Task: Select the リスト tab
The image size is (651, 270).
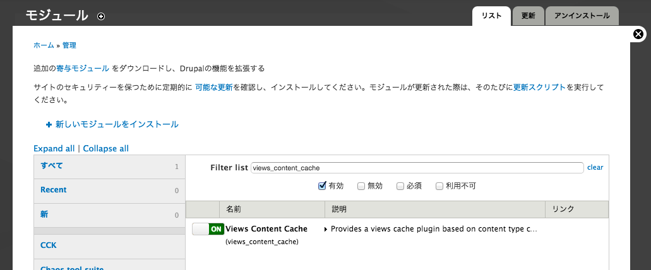Action: 491,16
